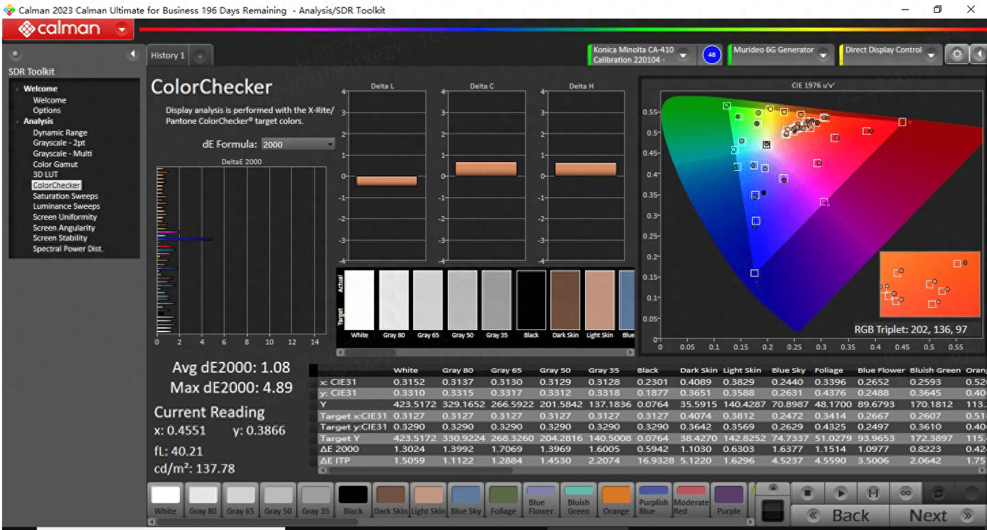The width and height of the screenshot is (987, 530).
Task: Select the ColorChecker page in sidebar
Action: pos(57,185)
